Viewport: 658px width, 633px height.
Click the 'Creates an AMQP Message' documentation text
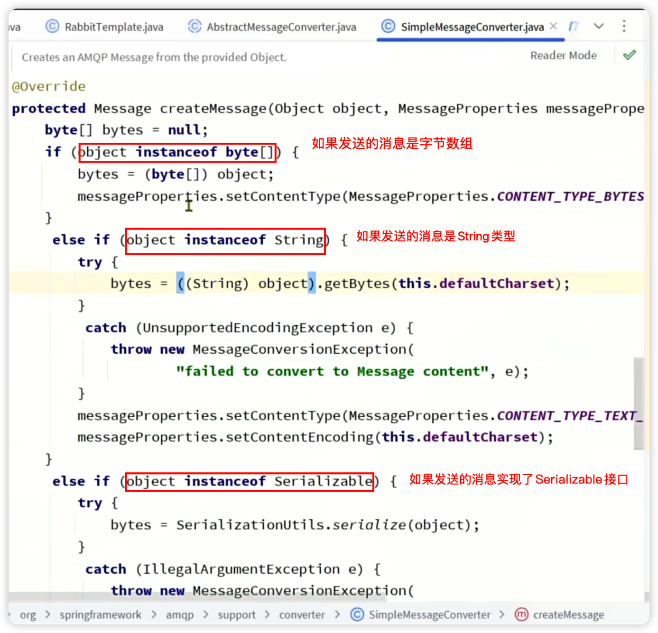tap(154, 57)
